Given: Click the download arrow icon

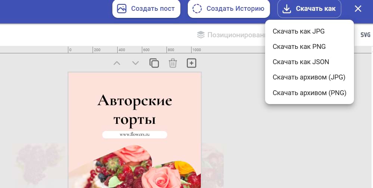Looking at the screenshot, I should click(287, 9).
